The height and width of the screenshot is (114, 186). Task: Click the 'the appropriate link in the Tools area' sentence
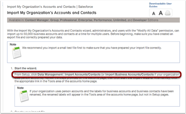56,81
